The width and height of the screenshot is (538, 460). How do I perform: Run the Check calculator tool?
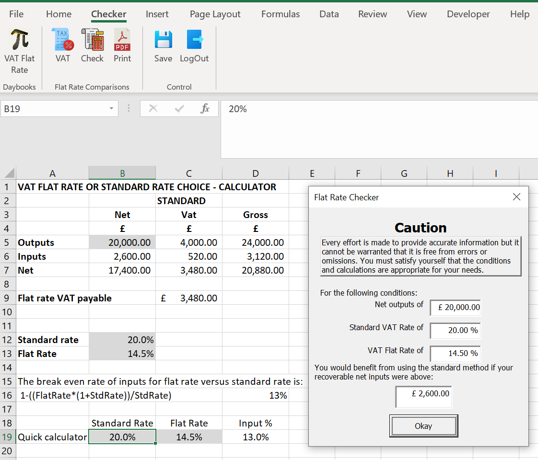click(x=92, y=46)
